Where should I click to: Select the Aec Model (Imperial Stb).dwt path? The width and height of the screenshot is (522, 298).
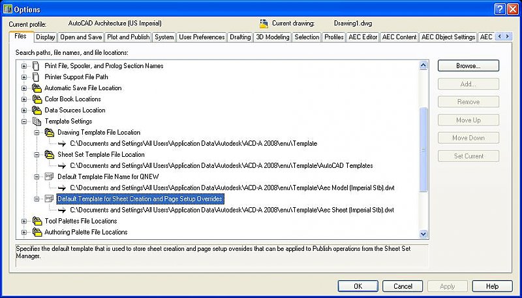[x=232, y=188]
